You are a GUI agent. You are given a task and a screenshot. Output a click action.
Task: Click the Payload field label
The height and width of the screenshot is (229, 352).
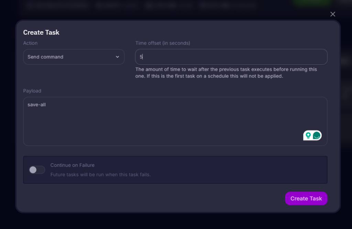tap(32, 91)
